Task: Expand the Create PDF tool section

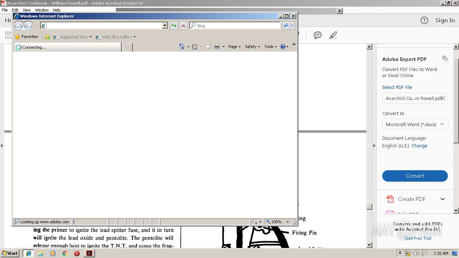Action: 443,199
